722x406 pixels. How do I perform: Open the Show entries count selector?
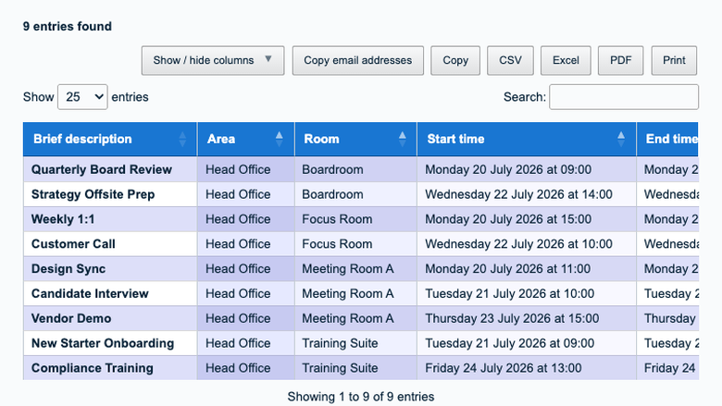(x=82, y=97)
